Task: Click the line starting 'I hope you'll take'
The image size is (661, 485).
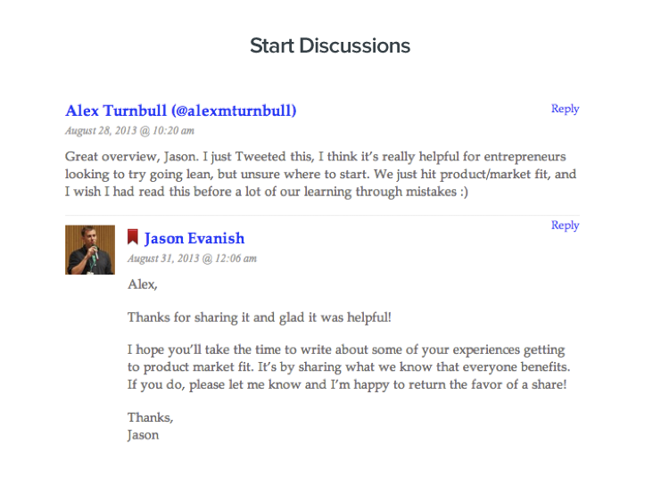Action: click(x=346, y=350)
